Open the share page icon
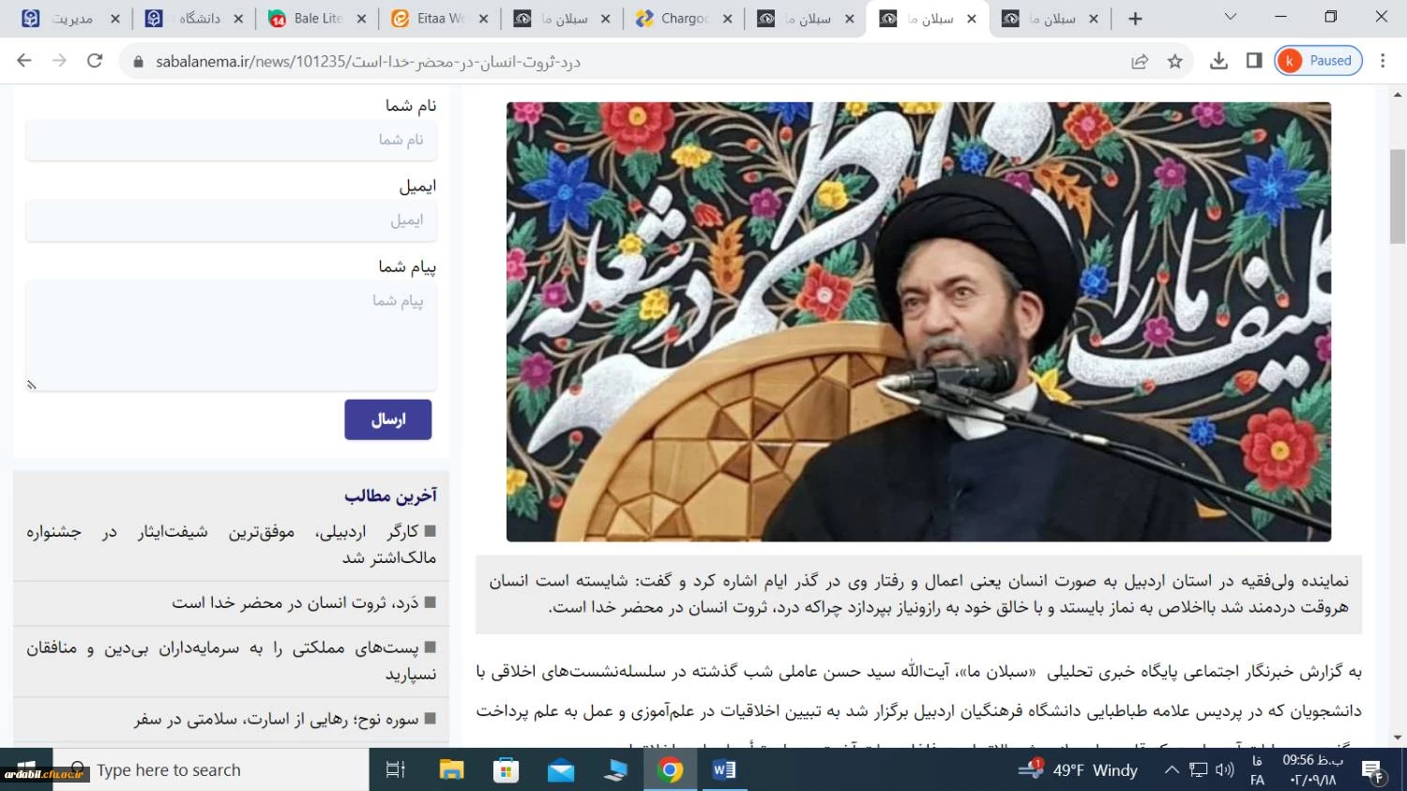 click(x=1140, y=61)
